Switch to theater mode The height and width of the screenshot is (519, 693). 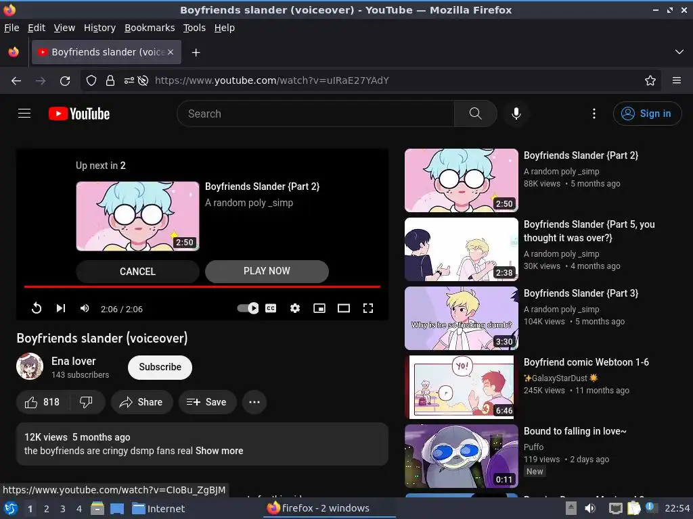(x=343, y=308)
